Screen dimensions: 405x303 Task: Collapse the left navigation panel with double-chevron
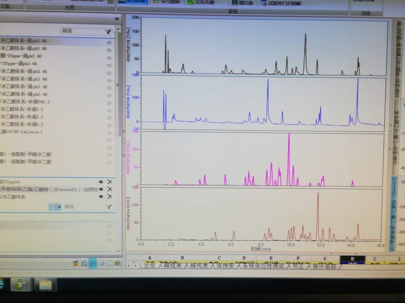(x=117, y=19)
